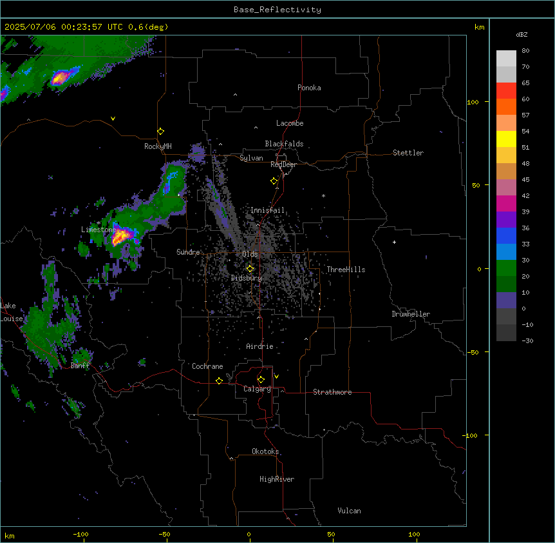Click the RockyMH label
Image resolution: width=555 pixels, height=543 pixels.
pyautogui.click(x=158, y=146)
